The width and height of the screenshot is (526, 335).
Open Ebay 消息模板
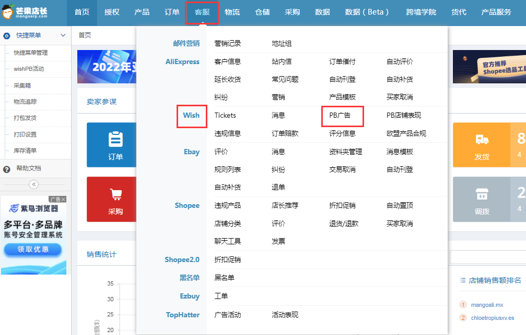point(400,152)
